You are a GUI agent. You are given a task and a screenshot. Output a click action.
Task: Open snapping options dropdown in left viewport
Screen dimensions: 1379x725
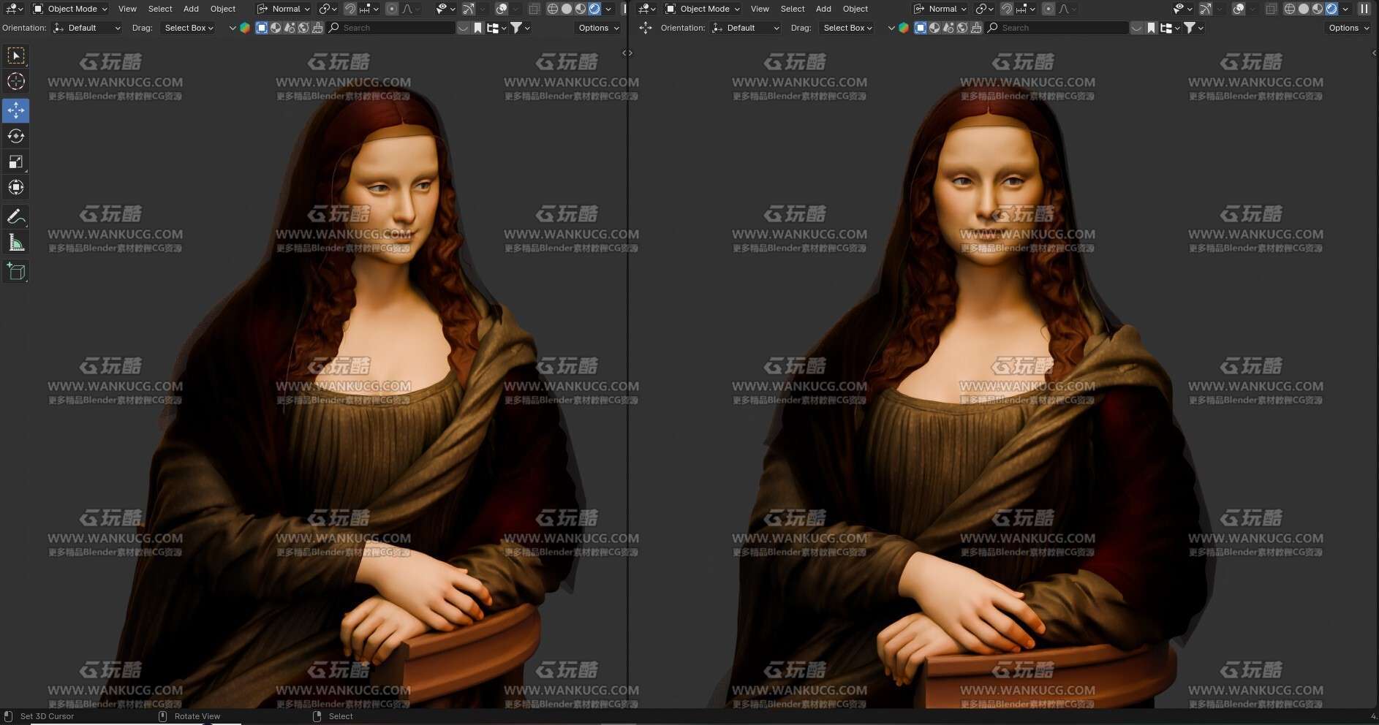point(369,9)
